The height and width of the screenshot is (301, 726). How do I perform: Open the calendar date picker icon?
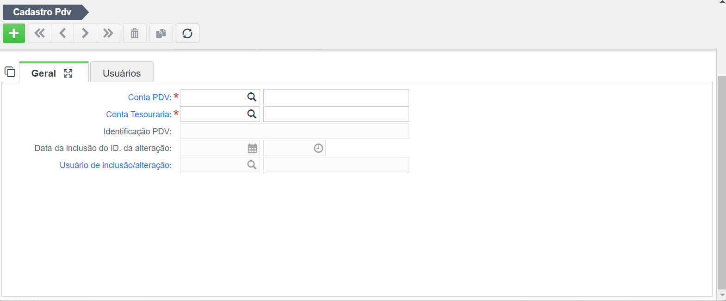(x=252, y=148)
